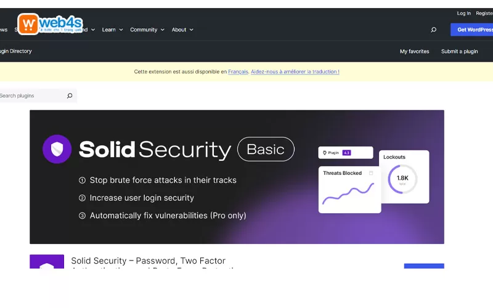Go to Submit a plugin page
493x308 pixels.
(459, 51)
